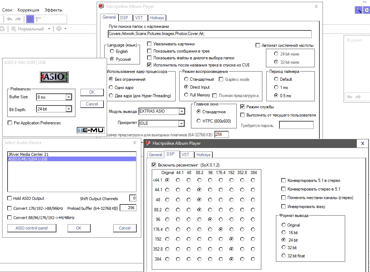This screenshot has width=370, height=272.
Task: Click the Album Player icon in the greyed title bar
Action: pos(101,6)
